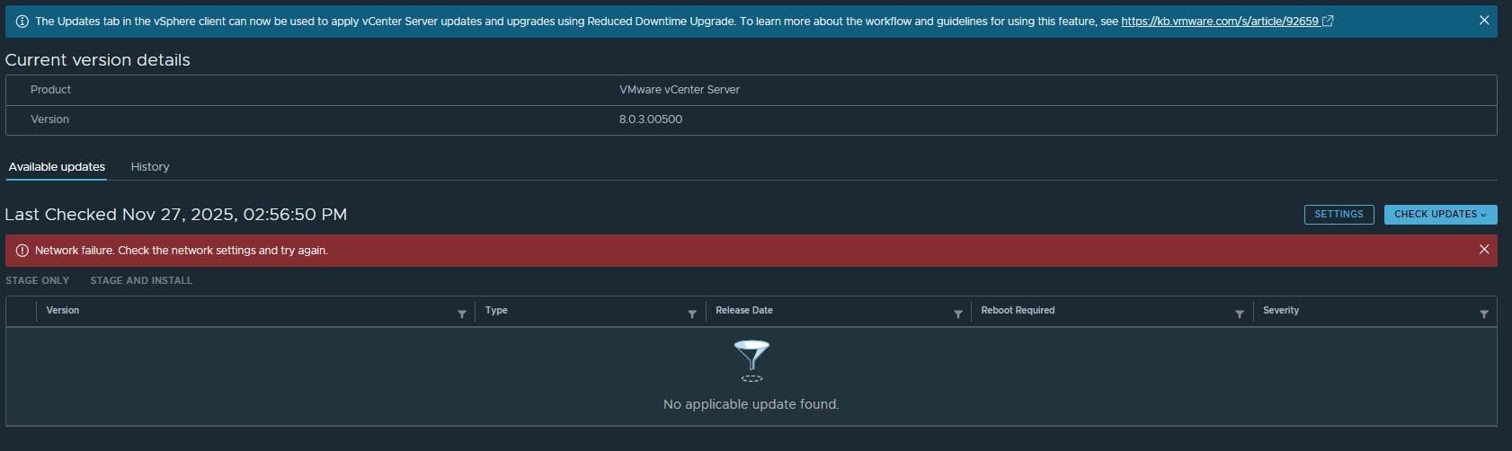Click the info icon in blue banner
This screenshot has width=1512, height=451.
(22, 22)
